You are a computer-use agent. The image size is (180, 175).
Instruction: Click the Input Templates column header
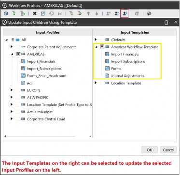click(135, 32)
